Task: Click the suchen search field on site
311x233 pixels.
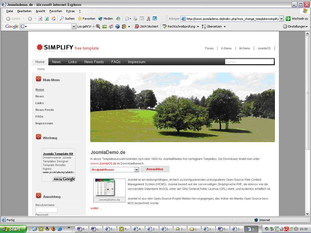Action: (249, 62)
